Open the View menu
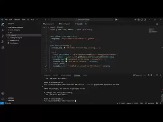The width and height of the screenshot is (163, 122). coord(23,20)
